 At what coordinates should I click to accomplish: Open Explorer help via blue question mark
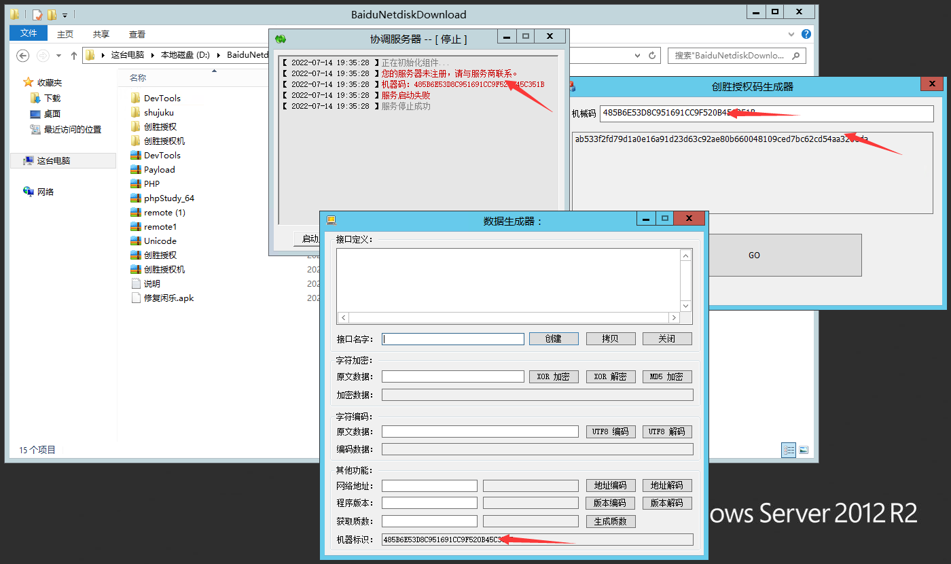(x=806, y=34)
